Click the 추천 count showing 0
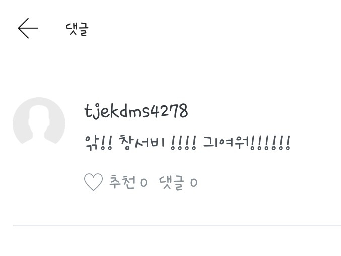Image resolution: width=341 pixels, height=256 pixels. click(x=144, y=183)
